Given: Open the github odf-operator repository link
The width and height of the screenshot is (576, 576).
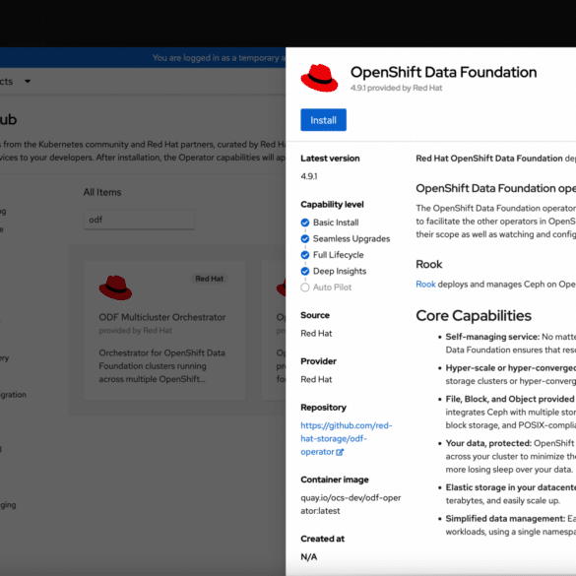Looking at the screenshot, I should (x=346, y=438).
